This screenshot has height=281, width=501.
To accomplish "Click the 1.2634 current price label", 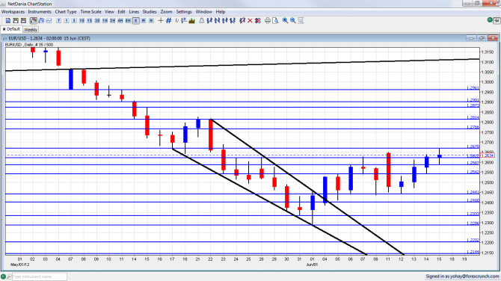I will pyautogui.click(x=488, y=155).
